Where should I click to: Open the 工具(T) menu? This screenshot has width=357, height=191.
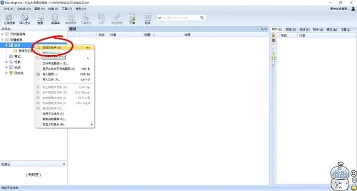click(x=67, y=9)
